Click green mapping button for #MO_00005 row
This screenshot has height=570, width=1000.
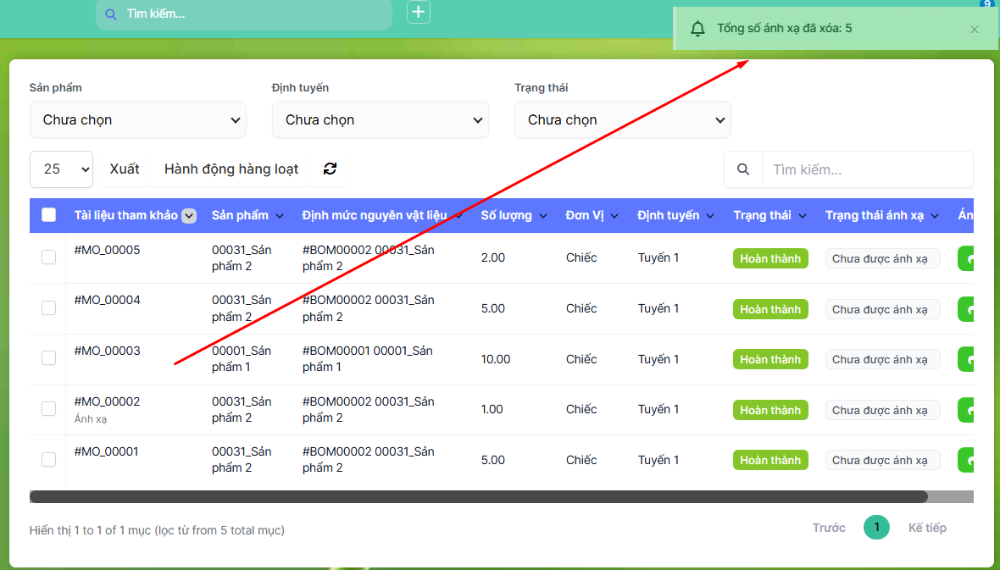click(x=965, y=258)
